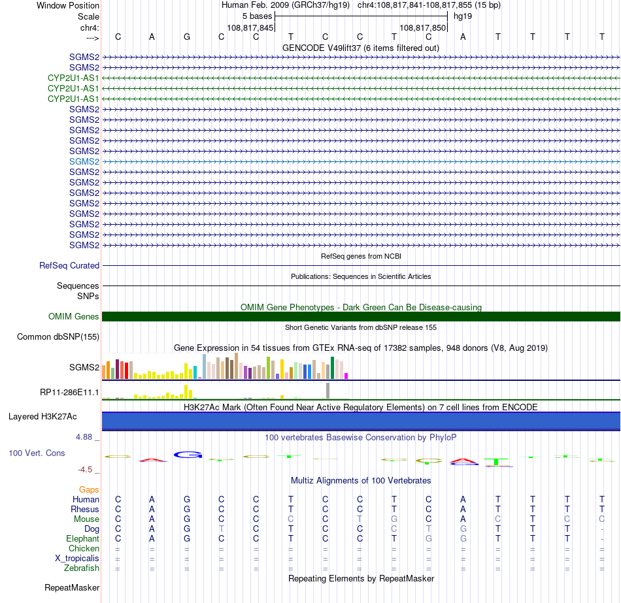The width and height of the screenshot is (621, 603).
Task: Open the GTEx Gene Expression track title
Action: [361, 348]
